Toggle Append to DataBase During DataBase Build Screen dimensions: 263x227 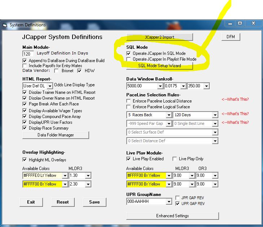click(25, 61)
